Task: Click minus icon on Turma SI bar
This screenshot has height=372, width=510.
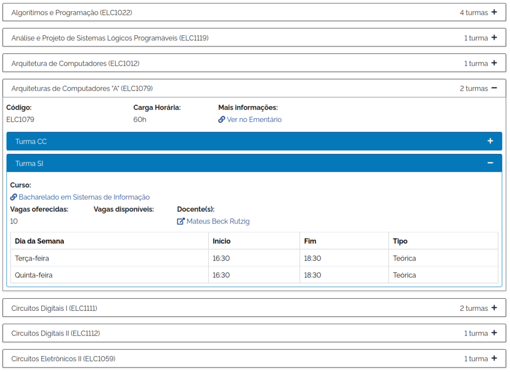Action: point(490,163)
